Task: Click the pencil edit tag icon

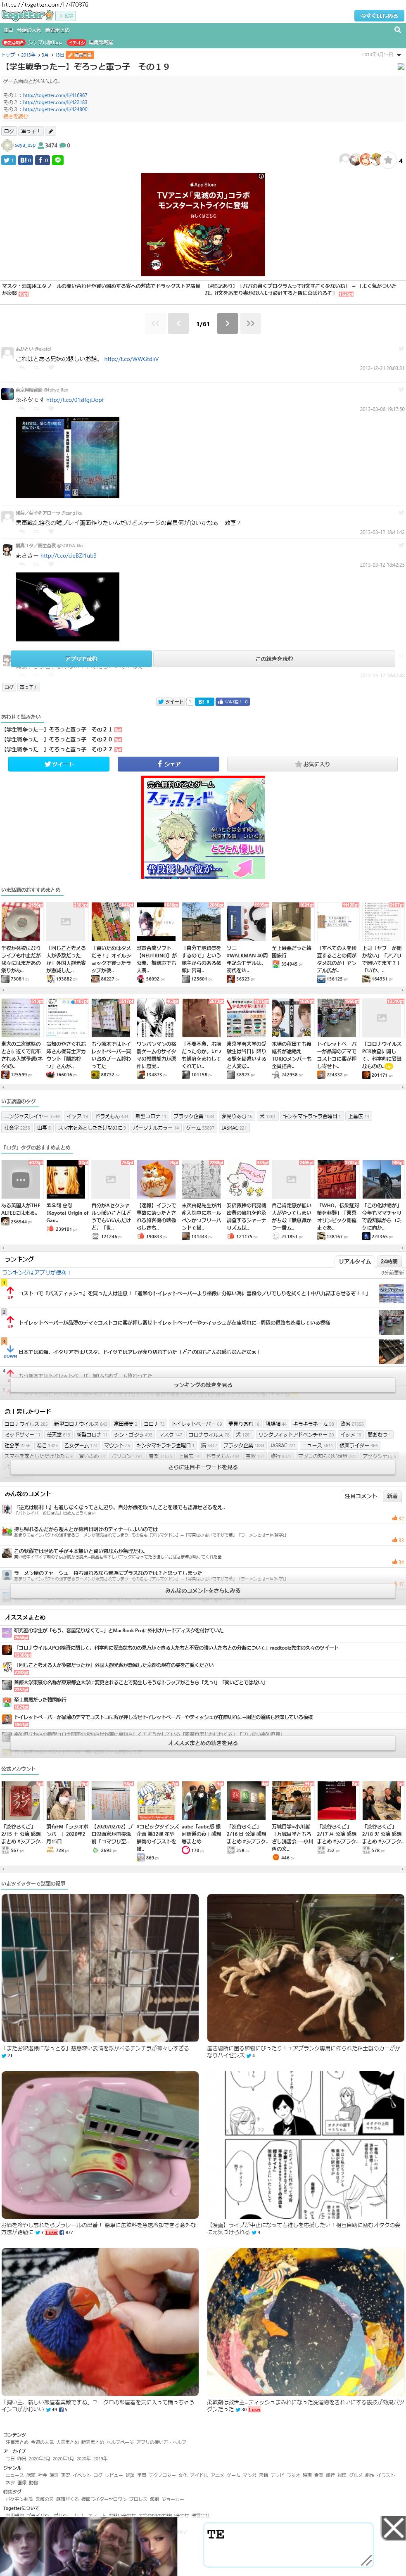Action: (51, 131)
